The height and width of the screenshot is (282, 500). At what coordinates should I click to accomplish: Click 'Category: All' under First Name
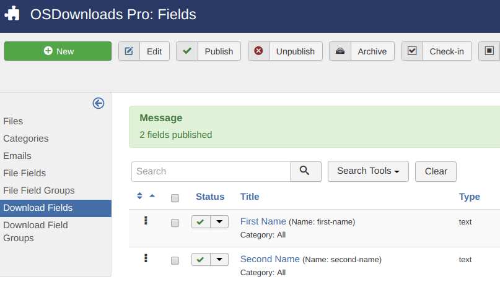pyautogui.click(x=263, y=235)
